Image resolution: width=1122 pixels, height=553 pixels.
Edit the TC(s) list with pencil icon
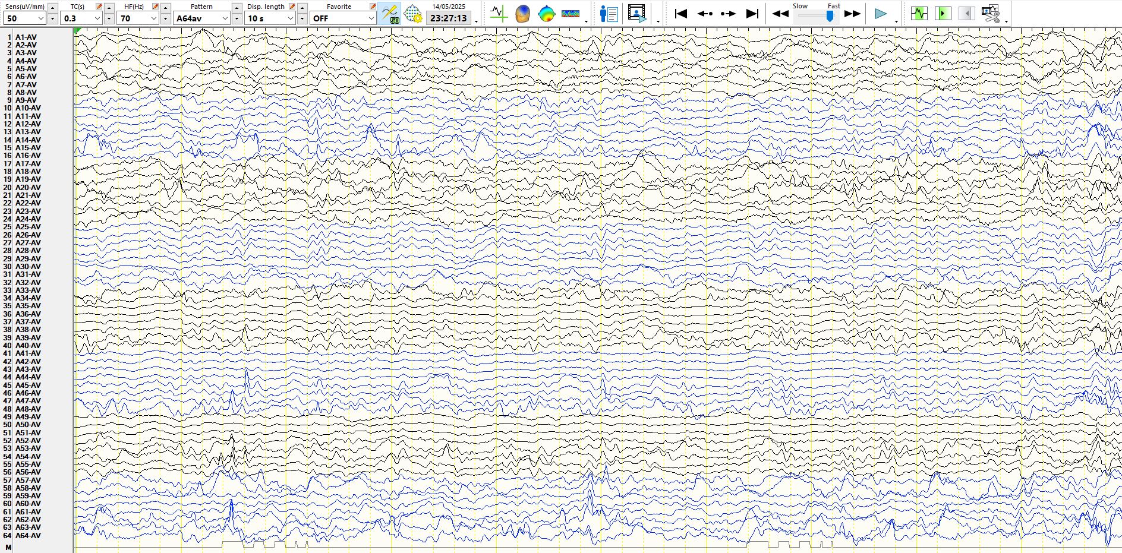click(99, 6)
